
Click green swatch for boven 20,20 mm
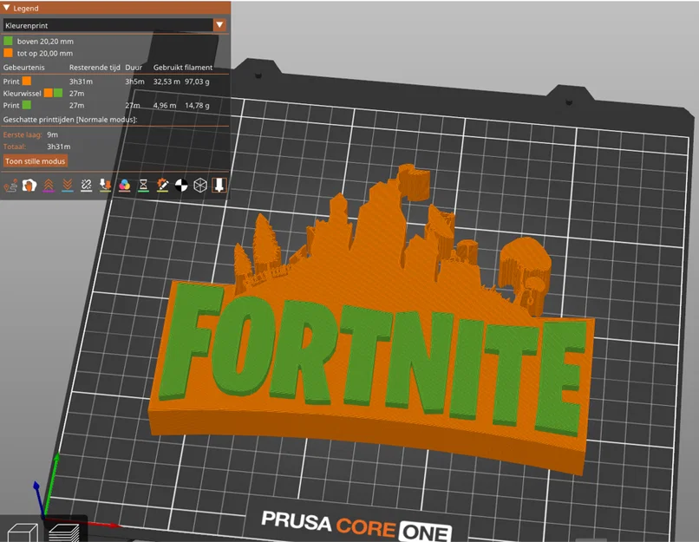[x=8, y=41]
